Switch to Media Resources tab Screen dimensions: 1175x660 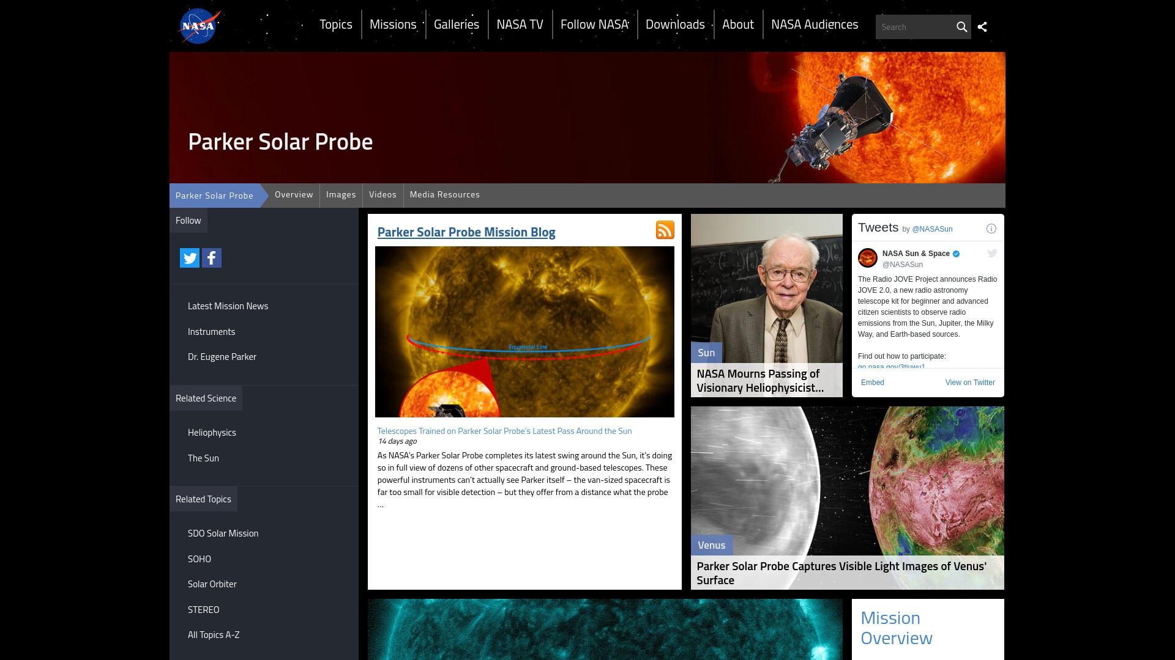coord(445,195)
